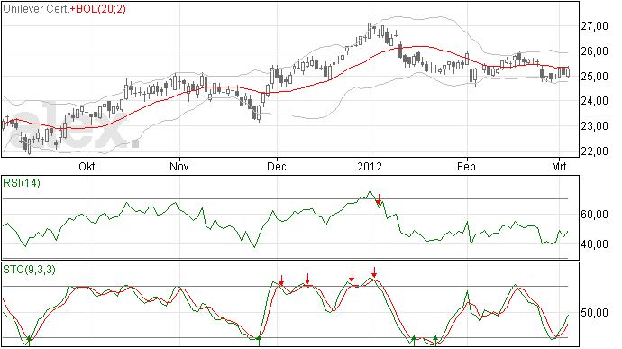Click the 'Unilever Cert.' chart title

36,9
